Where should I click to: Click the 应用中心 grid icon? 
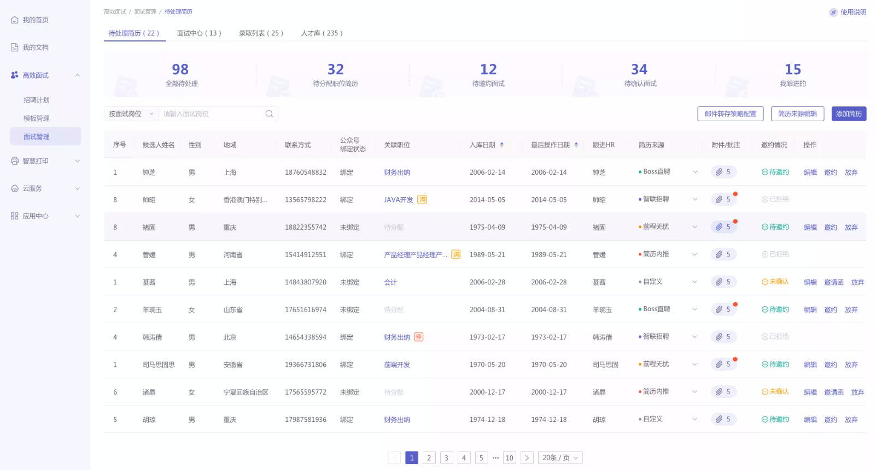coord(15,216)
